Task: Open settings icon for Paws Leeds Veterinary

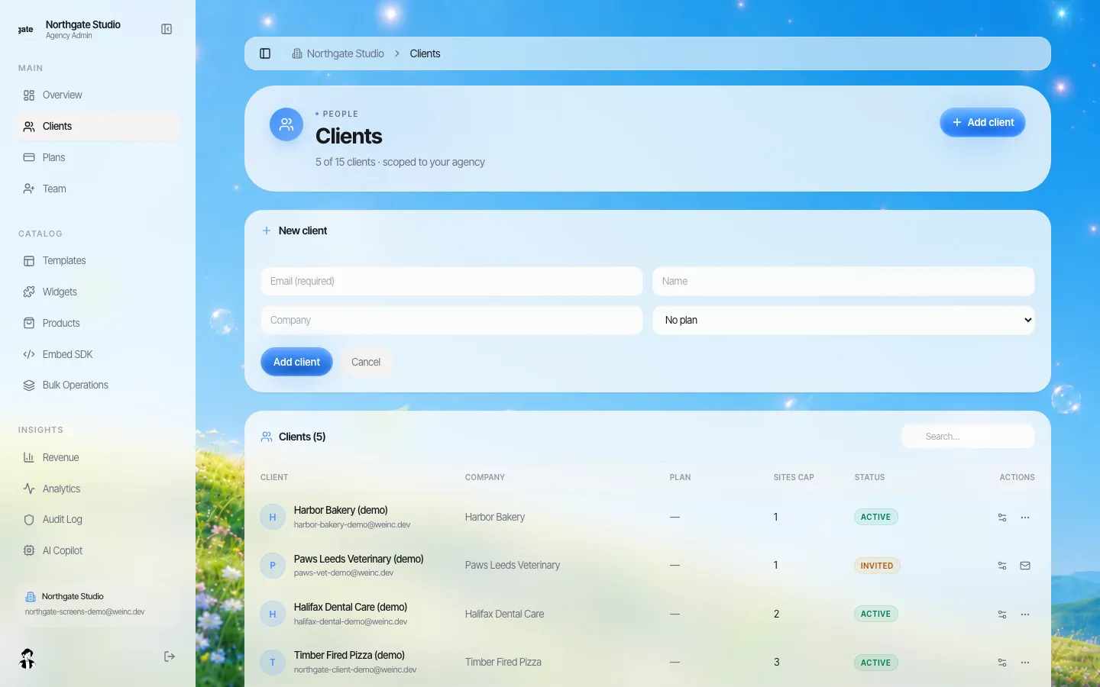Action: pos(1002,566)
